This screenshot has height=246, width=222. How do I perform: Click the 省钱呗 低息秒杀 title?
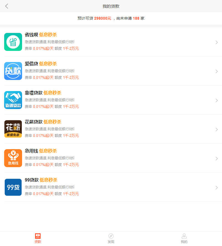pos(41,35)
